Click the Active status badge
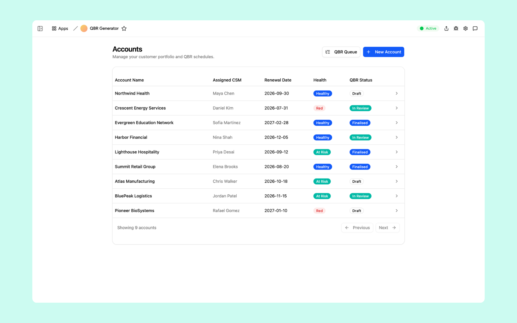The height and width of the screenshot is (323, 517). [x=428, y=28]
